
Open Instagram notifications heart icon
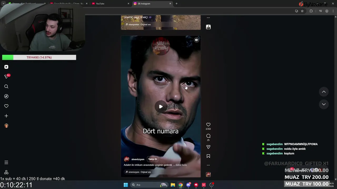coord(6,106)
